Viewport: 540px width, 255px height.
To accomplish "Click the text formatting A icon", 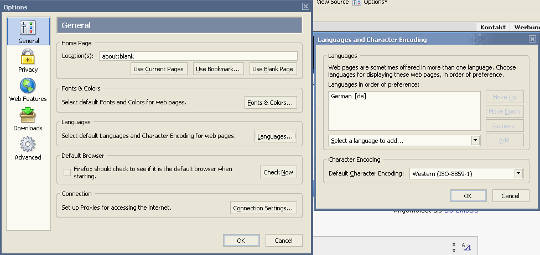I will point(466,247).
